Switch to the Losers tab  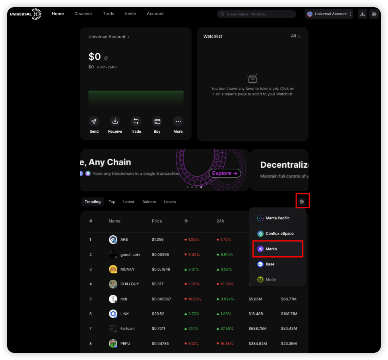[170, 202]
